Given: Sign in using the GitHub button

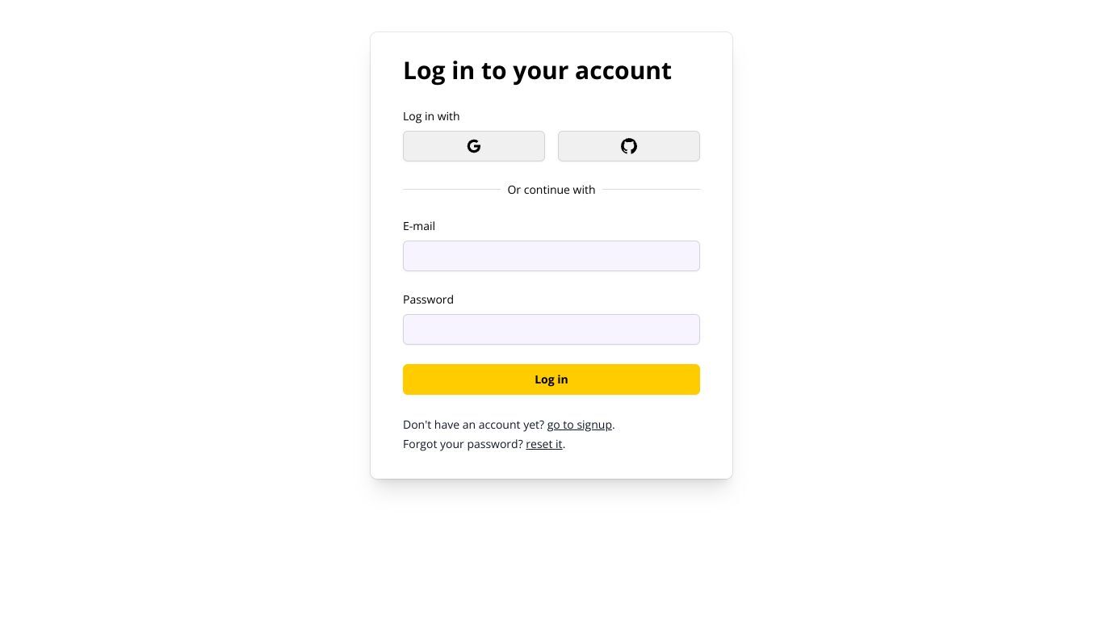Looking at the screenshot, I should pyautogui.click(x=629, y=146).
